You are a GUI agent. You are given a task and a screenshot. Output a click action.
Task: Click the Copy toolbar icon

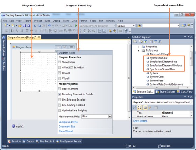coord(39,26)
